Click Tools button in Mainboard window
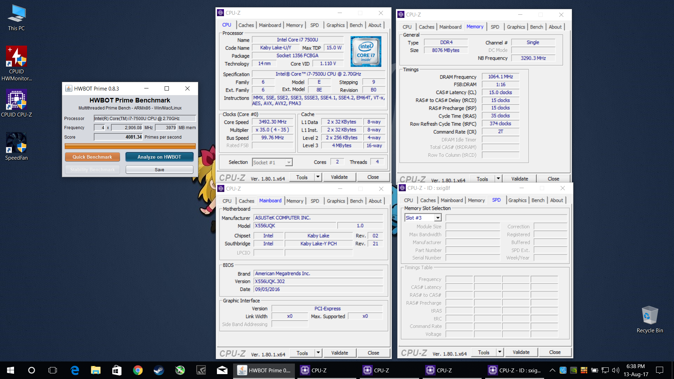674x379 pixels. tap(302, 353)
